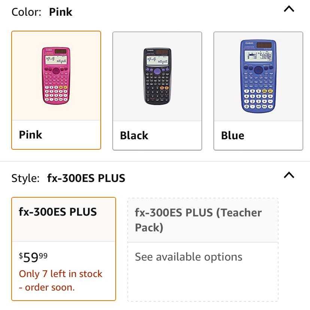The height and width of the screenshot is (310, 310).
Task: Click the Style: fx-300ES PLUS header
Action: pyautogui.click(x=68, y=178)
